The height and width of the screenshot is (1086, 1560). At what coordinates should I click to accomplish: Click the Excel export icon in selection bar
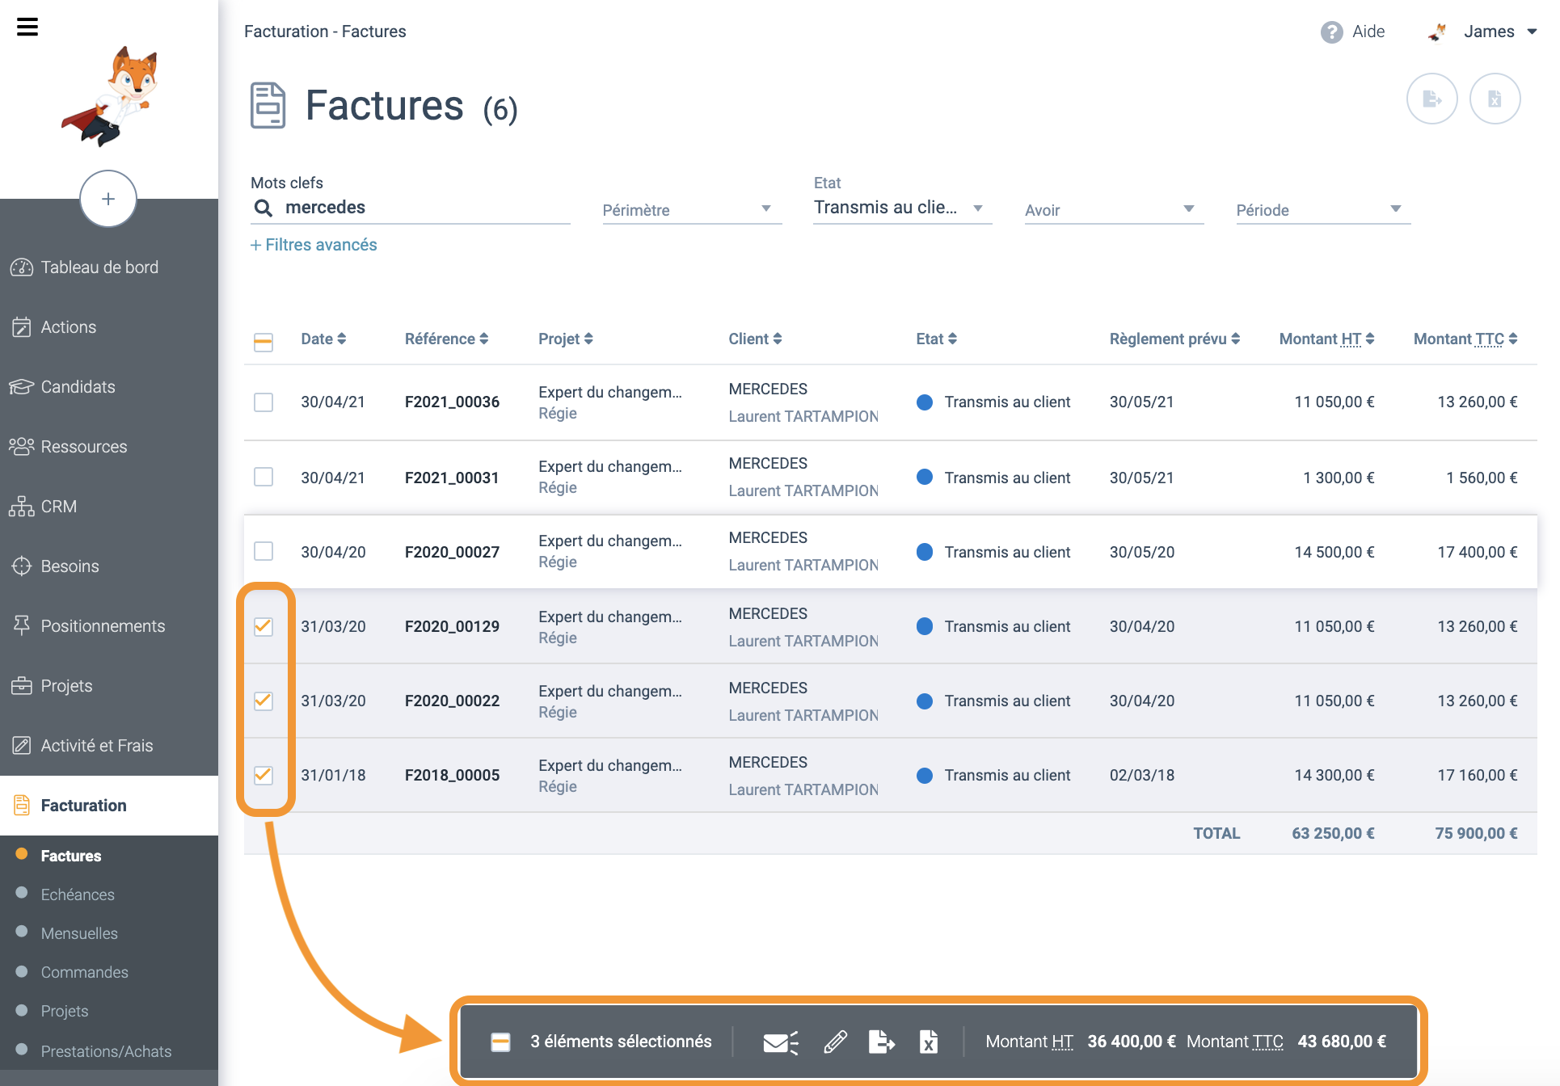coord(929,1042)
